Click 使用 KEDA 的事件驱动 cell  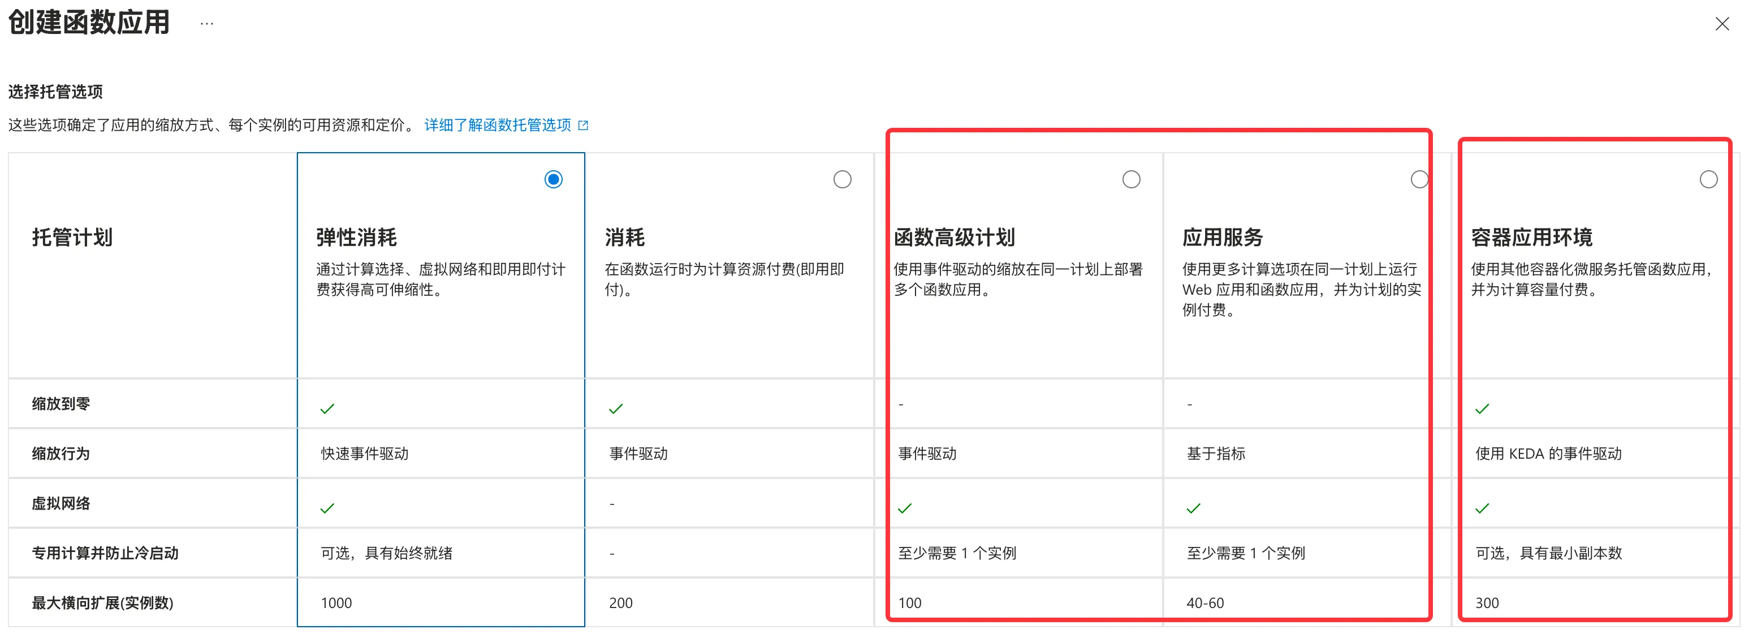point(1548,454)
